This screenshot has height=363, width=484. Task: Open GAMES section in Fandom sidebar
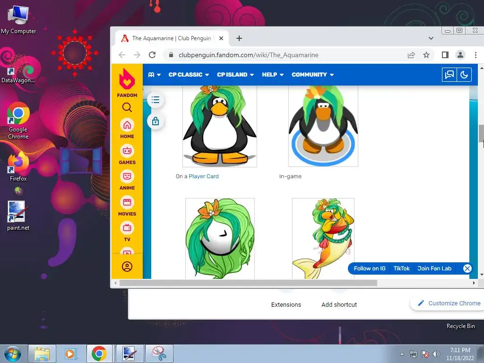click(x=127, y=155)
